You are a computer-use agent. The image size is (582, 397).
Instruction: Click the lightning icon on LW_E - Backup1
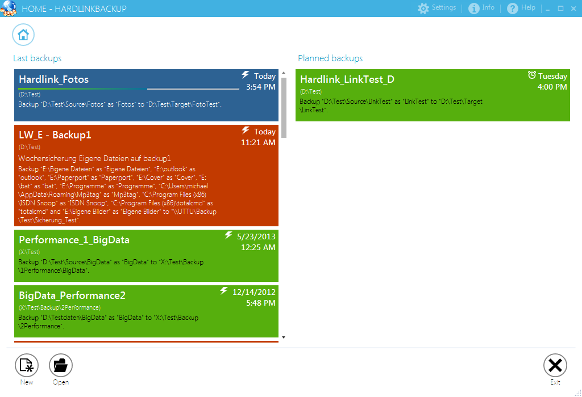point(246,130)
